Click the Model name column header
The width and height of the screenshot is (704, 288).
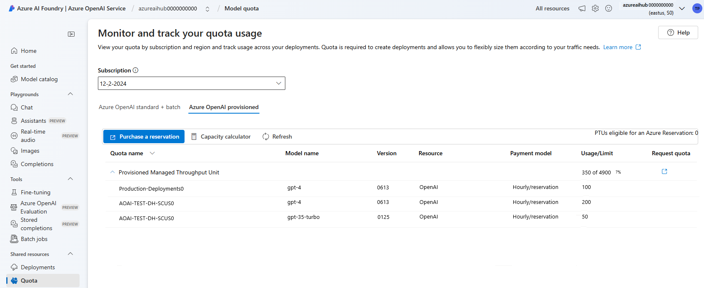tap(302, 153)
